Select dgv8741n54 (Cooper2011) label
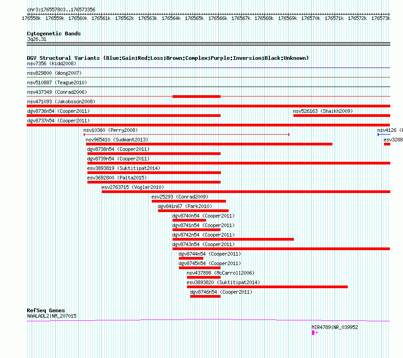403x358 pixels. 203,225
